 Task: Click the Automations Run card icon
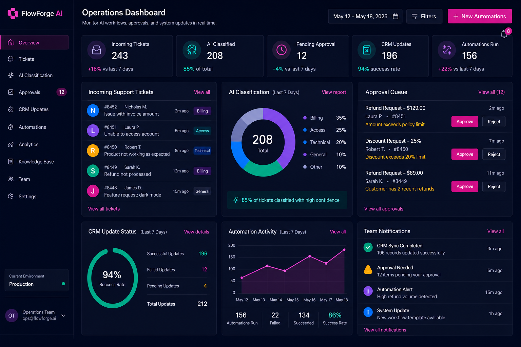point(447,50)
